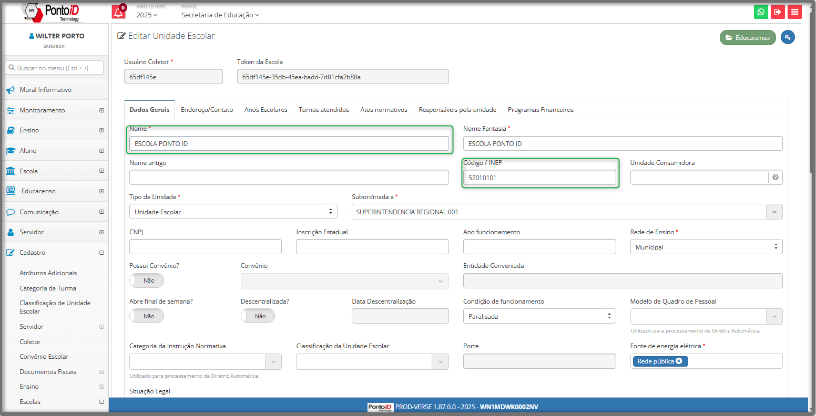Open the Condição de funcionamento dropdown
Viewport: 816px width, 416px height.
[539, 316]
